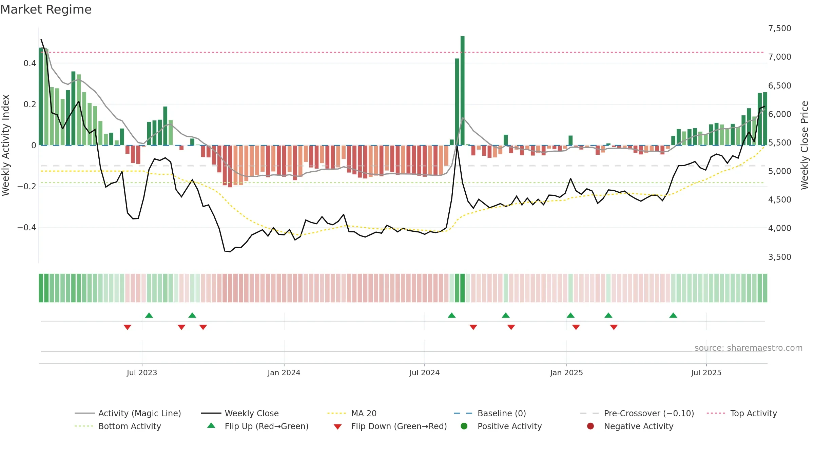Click the Weekly Close Price axis title

[x=805, y=145]
